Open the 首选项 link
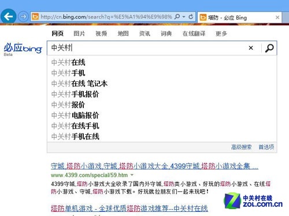 pos(266,147)
